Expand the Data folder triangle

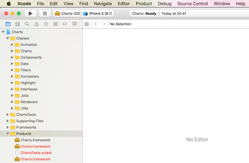12,64
